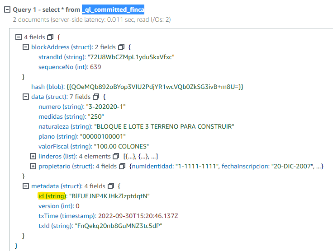
Task: Collapse the root 4 fields document
Action: (19, 37)
